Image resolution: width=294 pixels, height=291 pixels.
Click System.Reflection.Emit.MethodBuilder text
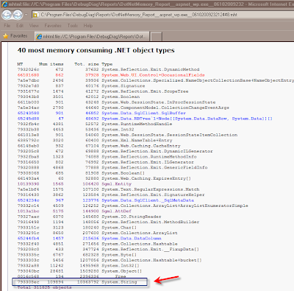point(151,222)
